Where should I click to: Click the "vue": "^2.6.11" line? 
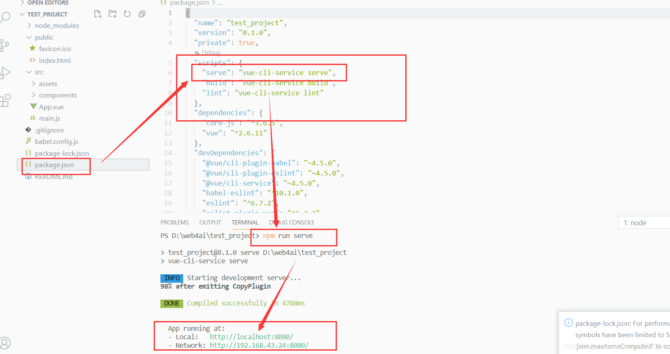(x=235, y=133)
